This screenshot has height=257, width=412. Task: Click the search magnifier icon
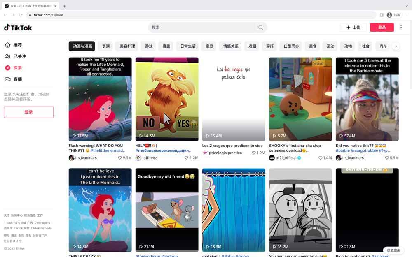[x=260, y=27]
